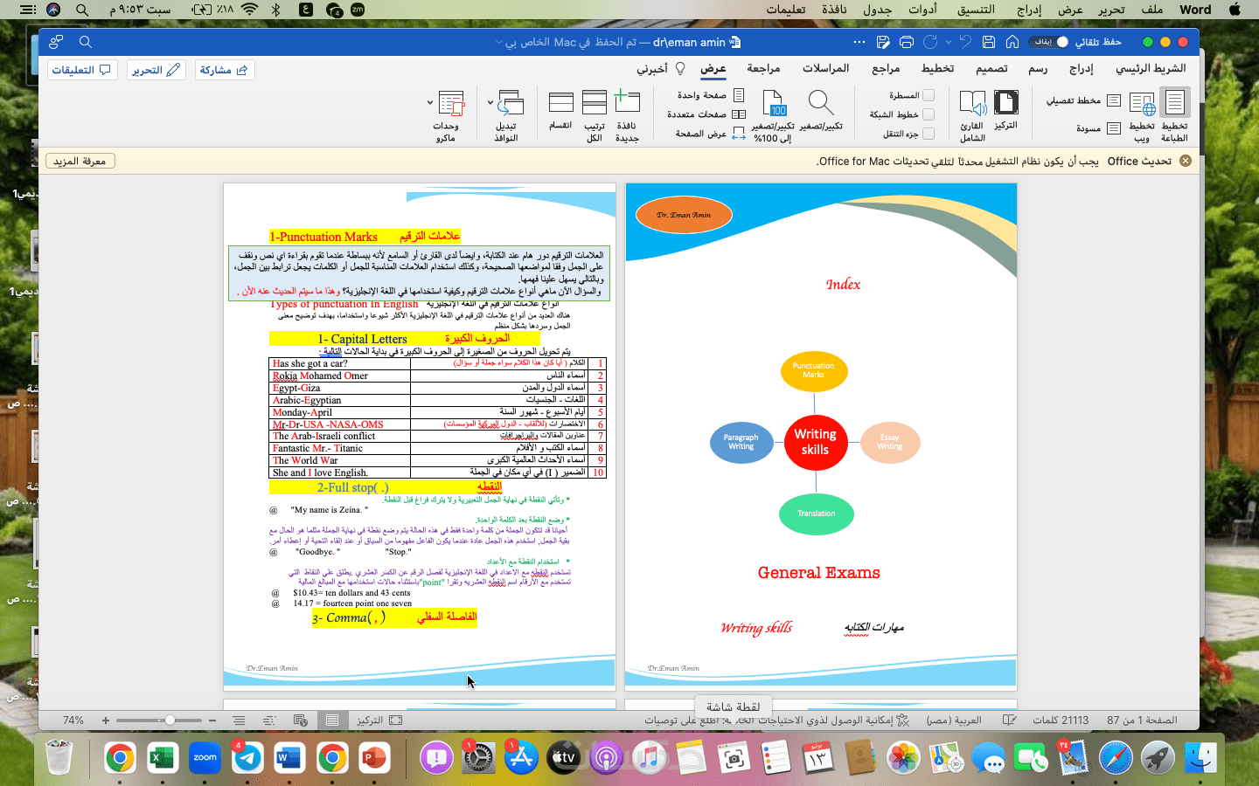Click the Focus (التركيز) status bar button
1259x786 pixels.
pyautogui.click(x=379, y=720)
